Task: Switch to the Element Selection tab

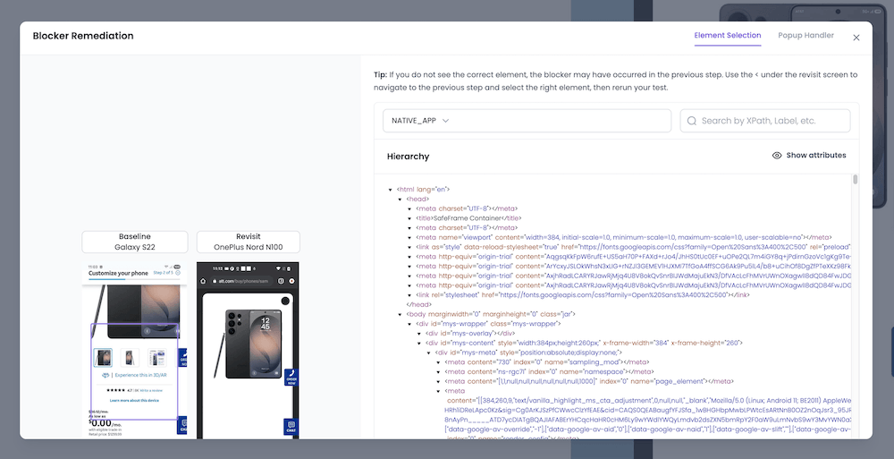Action: [x=727, y=36]
